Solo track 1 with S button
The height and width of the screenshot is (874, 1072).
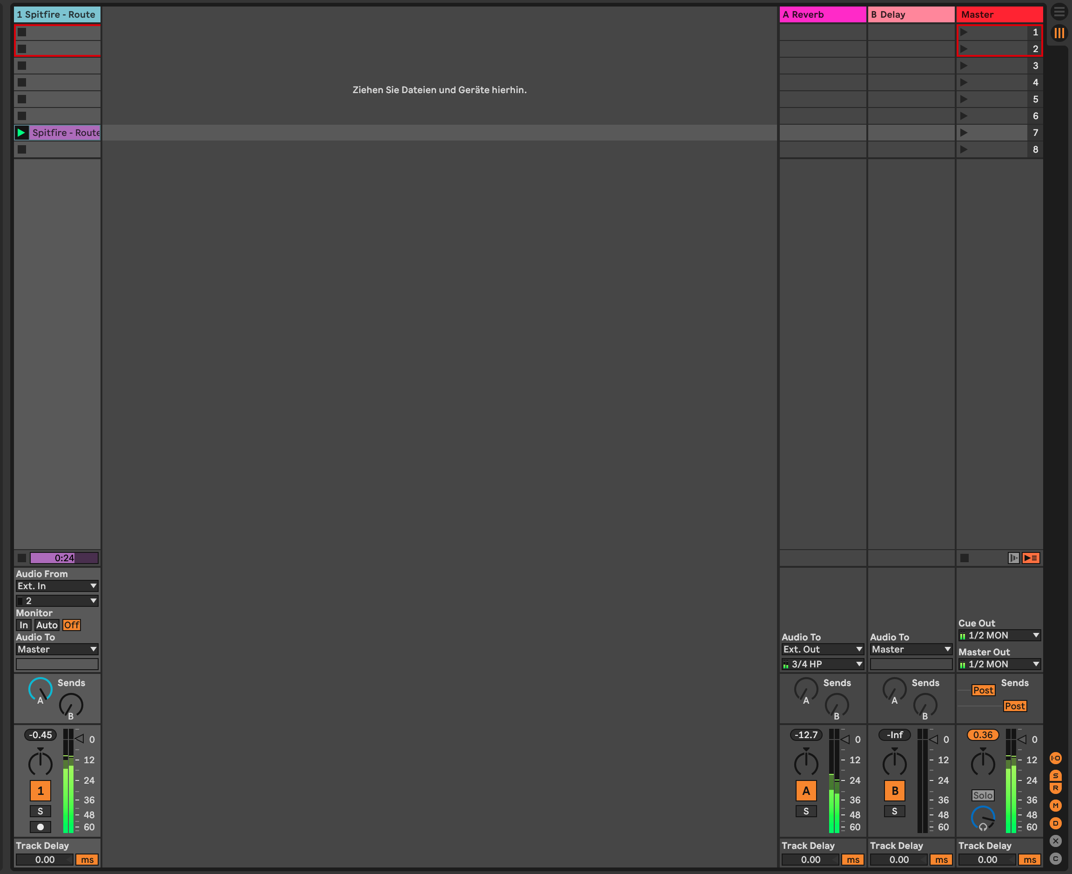tap(40, 811)
